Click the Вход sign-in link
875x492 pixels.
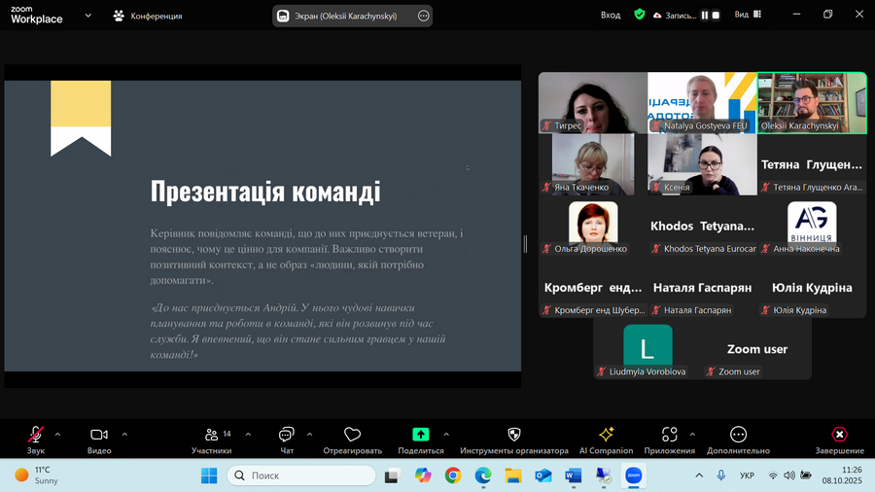tap(611, 16)
